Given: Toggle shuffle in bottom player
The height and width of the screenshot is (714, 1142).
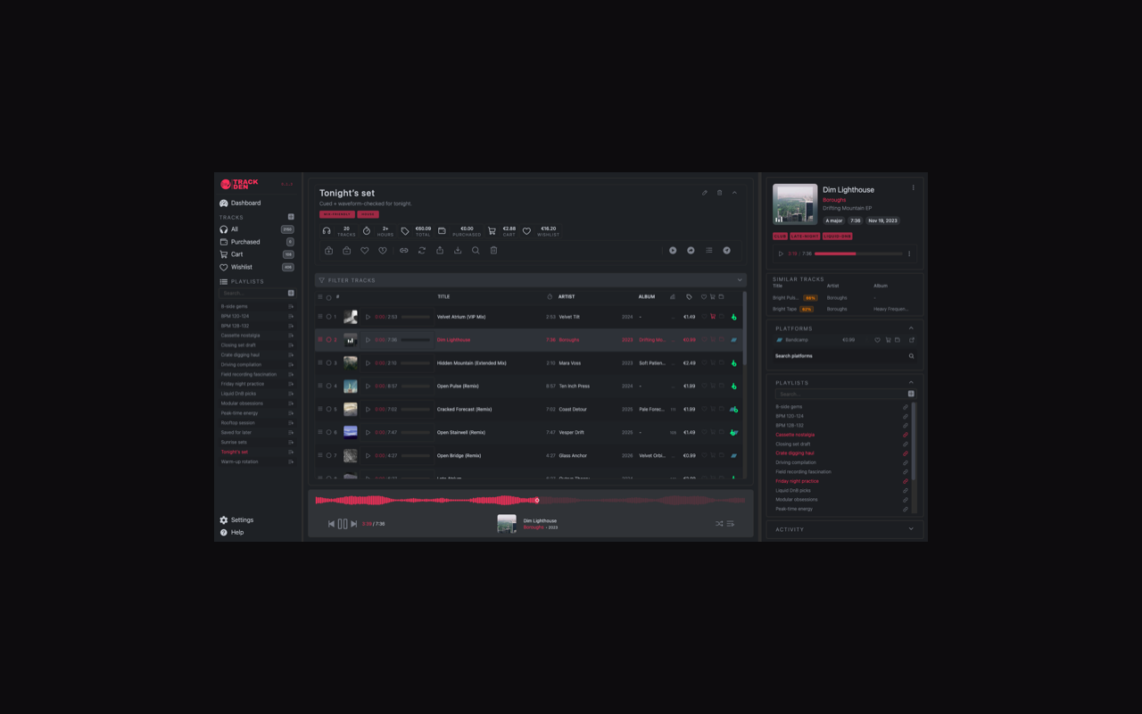Looking at the screenshot, I should pos(719,524).
